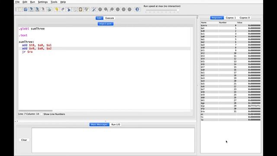Print the file using the printer icon
277x156 pixels.
point(49,10)
